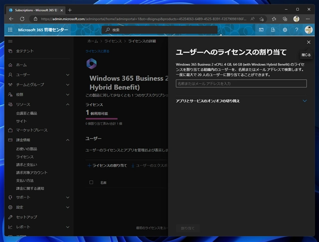Expand the ユーザー menu chevron

(x=68, y=75)
